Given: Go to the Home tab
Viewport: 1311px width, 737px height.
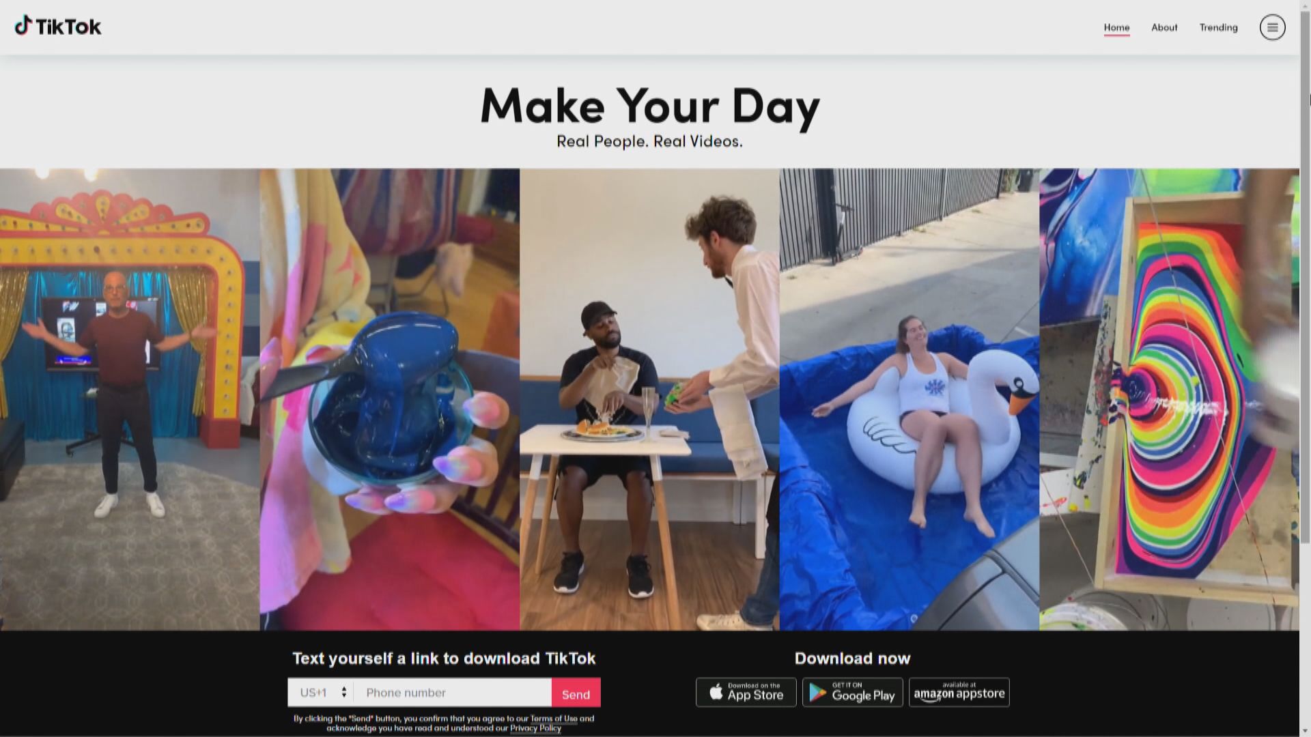Looking at the screenshot, I should click(x=1116, y=27).
